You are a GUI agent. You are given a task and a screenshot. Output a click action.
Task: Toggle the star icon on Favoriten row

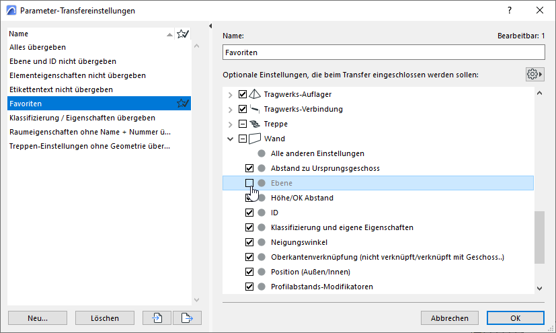[x=183, y=104]
